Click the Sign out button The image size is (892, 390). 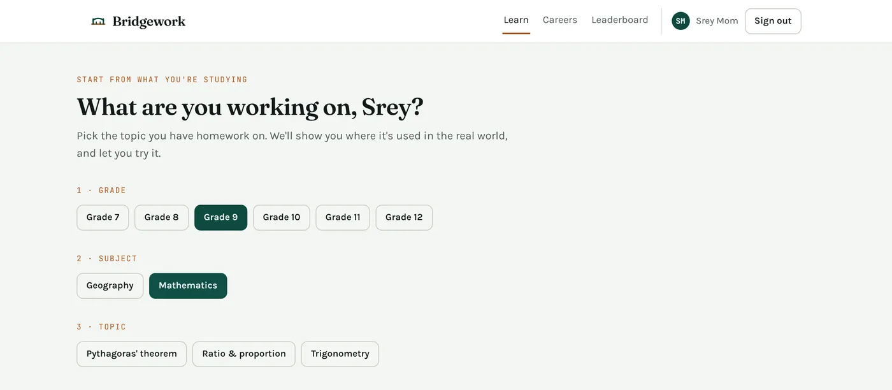point(773,21)
